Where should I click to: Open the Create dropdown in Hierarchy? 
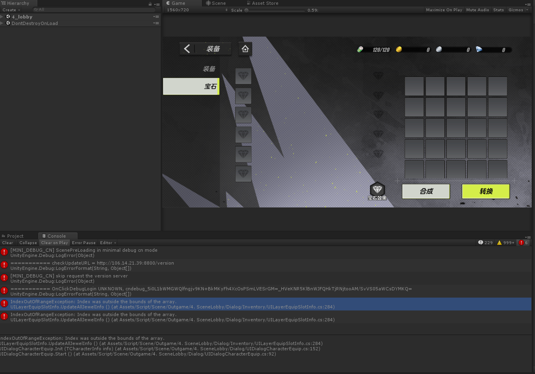click(x=11, y=10)
